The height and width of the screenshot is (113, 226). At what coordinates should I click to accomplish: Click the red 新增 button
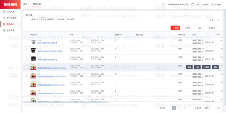pos(175,28)
